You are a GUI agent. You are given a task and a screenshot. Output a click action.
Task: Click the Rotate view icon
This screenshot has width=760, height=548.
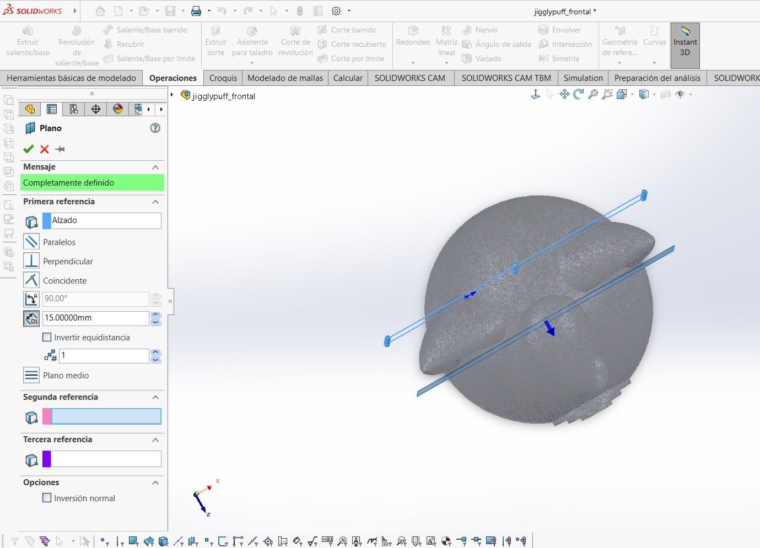click(578, 94)
